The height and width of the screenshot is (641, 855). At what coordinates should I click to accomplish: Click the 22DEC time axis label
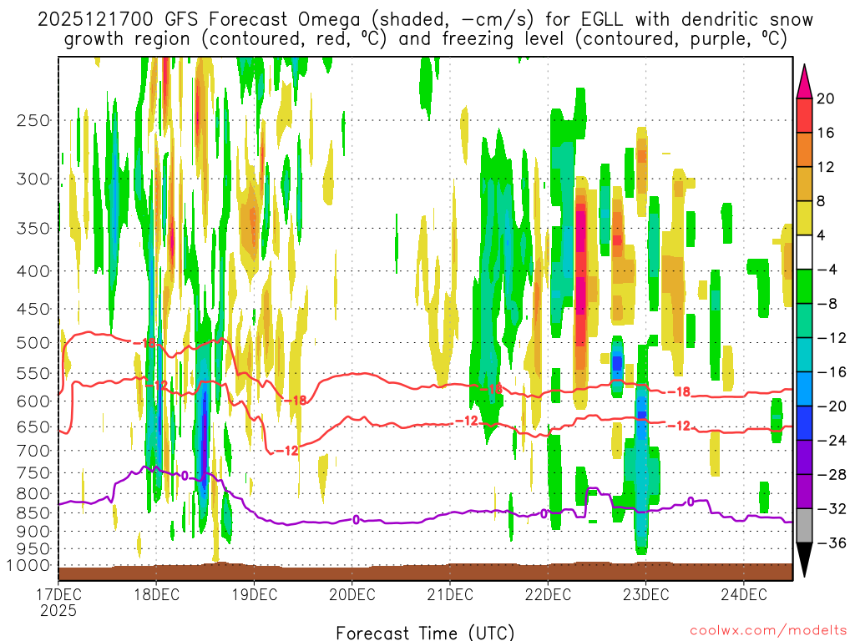pyautogui.click(x=548, y=595)
